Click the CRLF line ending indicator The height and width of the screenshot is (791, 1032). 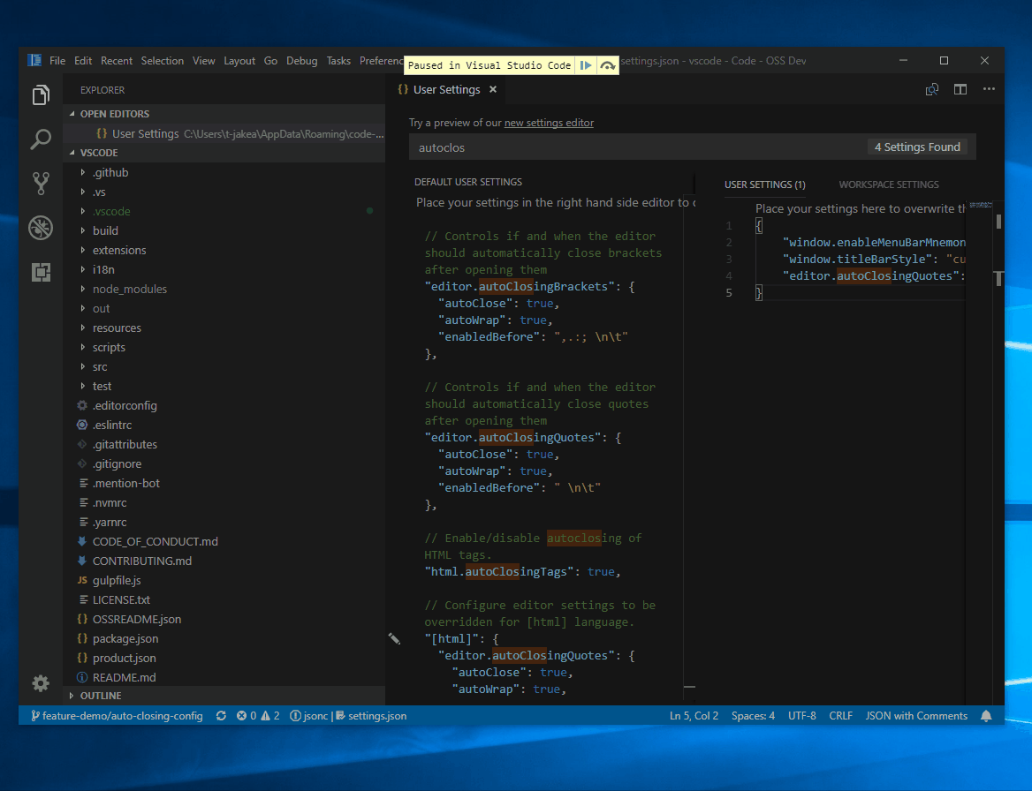840,716
